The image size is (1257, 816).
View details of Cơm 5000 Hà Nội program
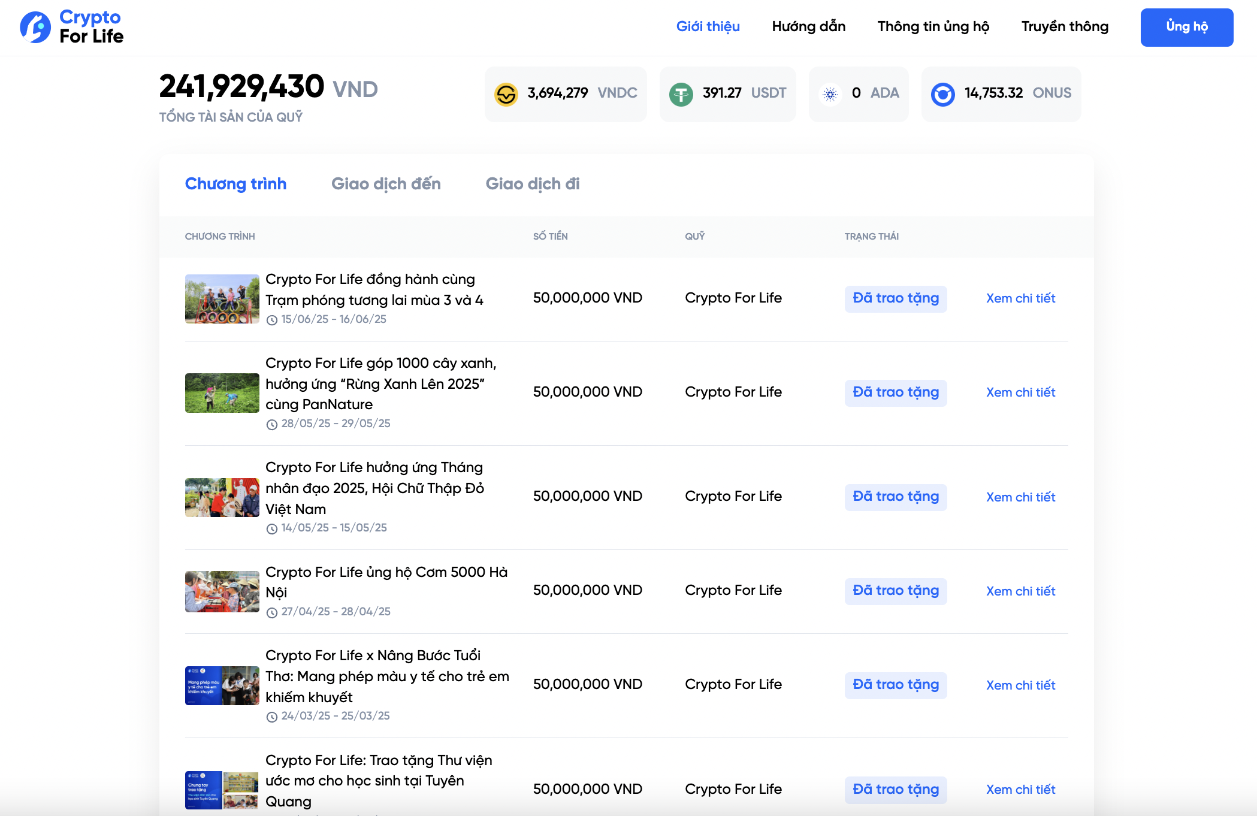1021,591
